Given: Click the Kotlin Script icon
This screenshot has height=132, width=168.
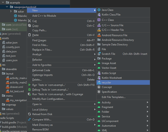Looking at the screenshot, I should [x=99, y=73].
